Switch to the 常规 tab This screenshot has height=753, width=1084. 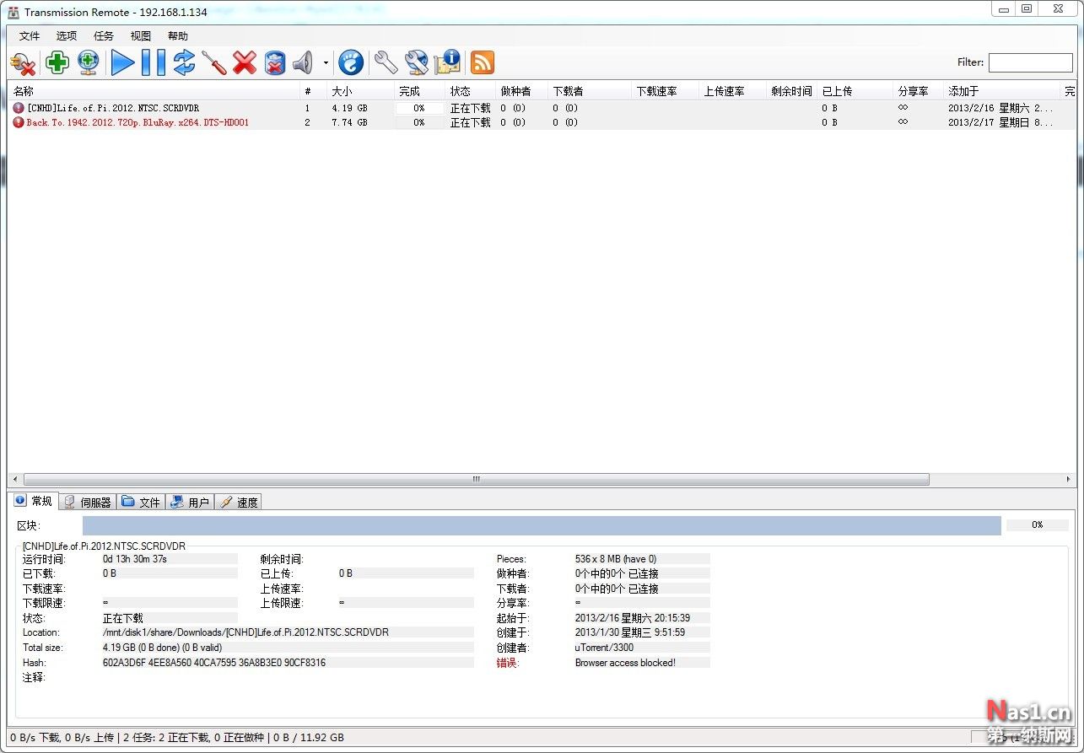pos(34,501)
